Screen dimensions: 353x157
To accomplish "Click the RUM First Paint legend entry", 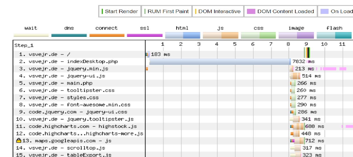I will click(166, 12).
